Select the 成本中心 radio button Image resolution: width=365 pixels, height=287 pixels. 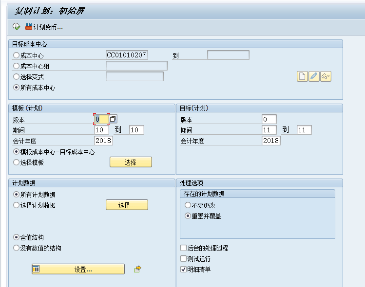pos(17,55)
